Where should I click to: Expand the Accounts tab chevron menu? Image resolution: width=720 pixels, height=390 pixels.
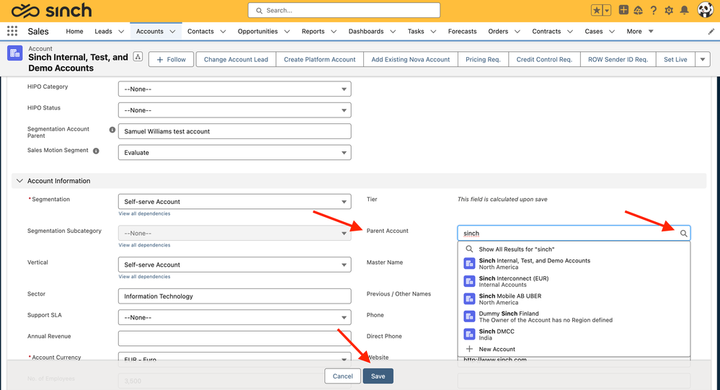pyautogui.click(x=173, y=31)
